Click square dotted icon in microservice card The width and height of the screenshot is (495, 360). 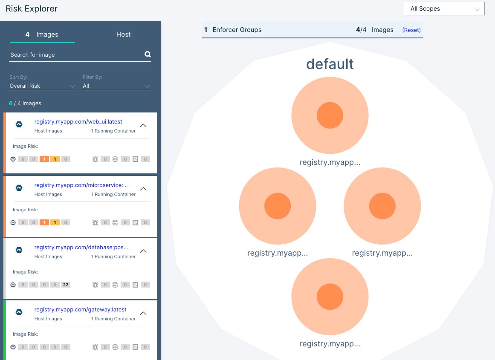tap(136, 222)
